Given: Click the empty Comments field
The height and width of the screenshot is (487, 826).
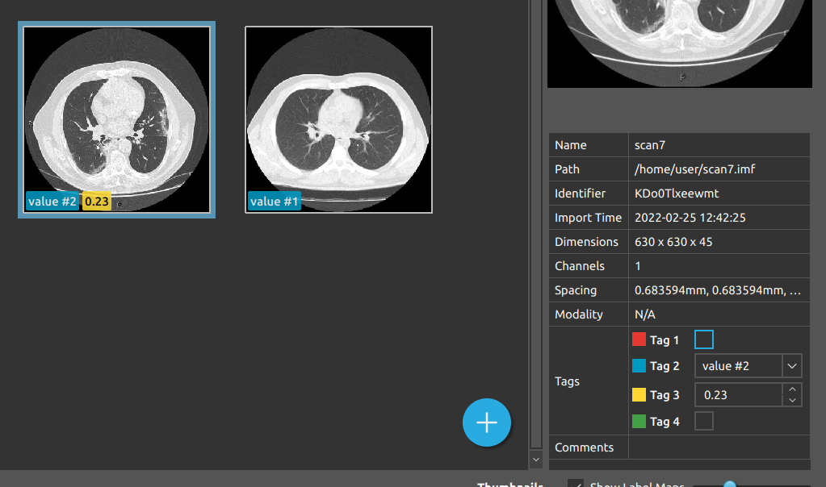Looking at the screenshot, I should tap(719, 447).
